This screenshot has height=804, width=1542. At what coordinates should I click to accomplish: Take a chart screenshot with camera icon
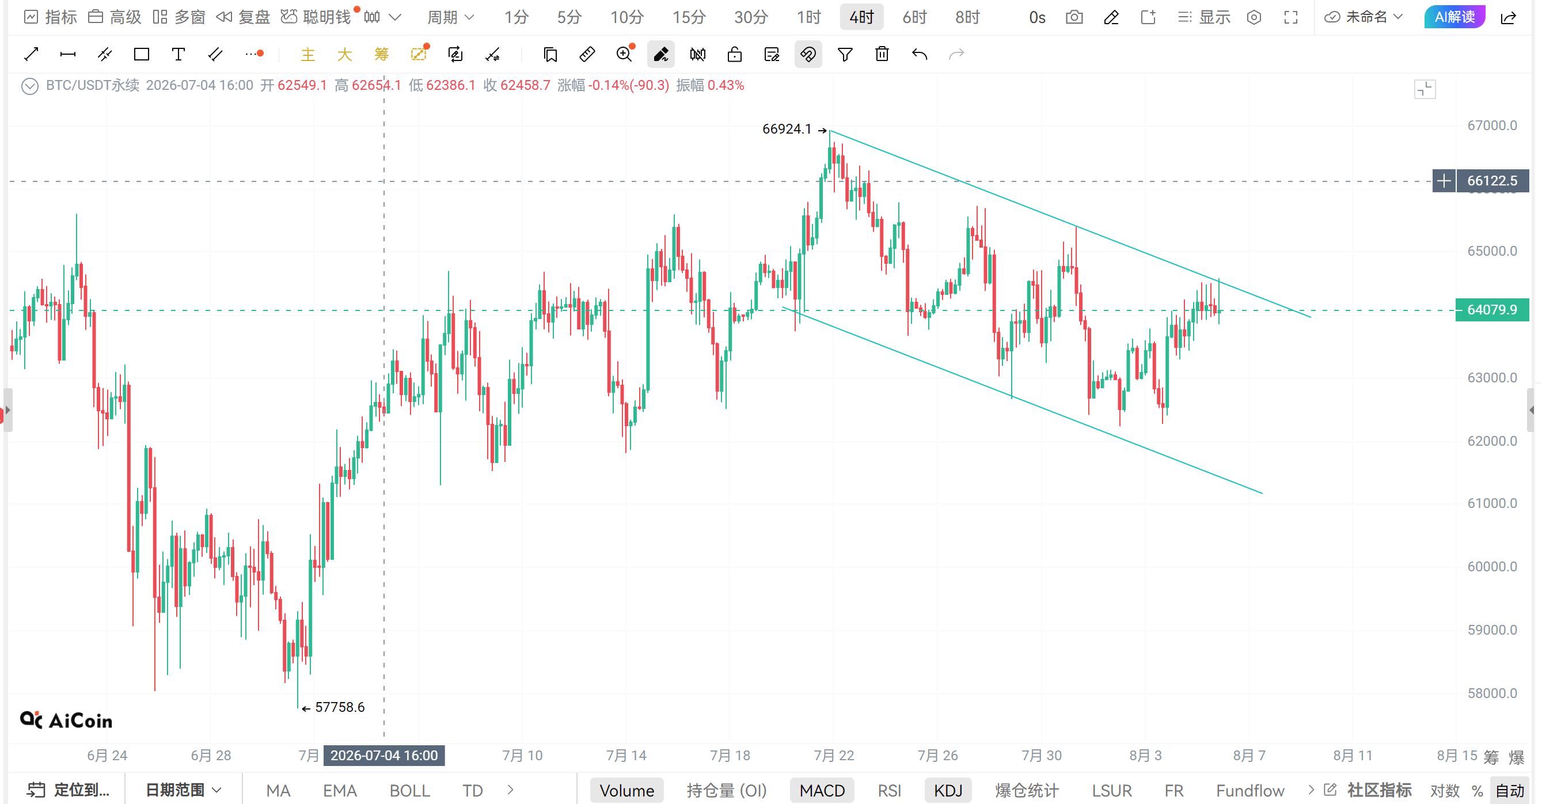tap(1074, 17)
